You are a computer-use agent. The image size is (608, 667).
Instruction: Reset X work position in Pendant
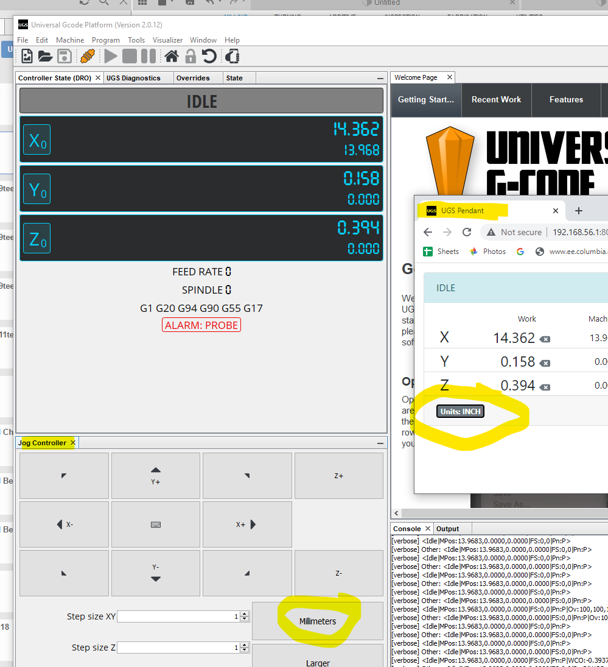coord(545,339)
